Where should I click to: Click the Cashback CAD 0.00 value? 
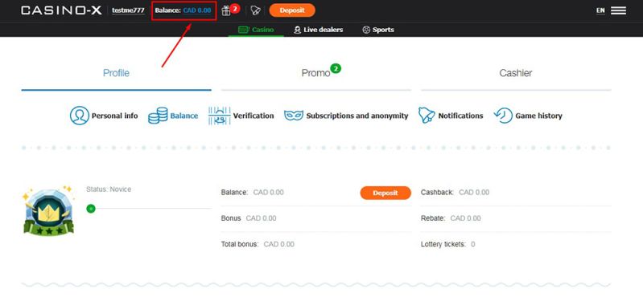pos(474,192)
